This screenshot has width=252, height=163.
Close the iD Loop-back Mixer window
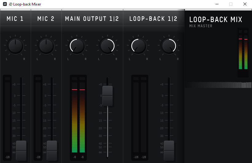point(245,4)
